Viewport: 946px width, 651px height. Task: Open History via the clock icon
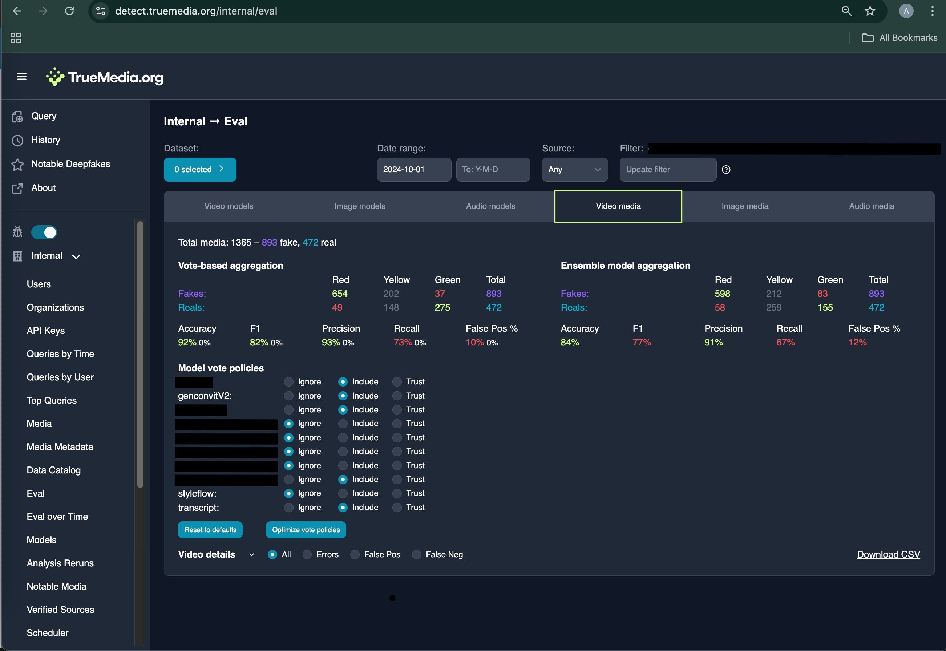coord(17,140)
